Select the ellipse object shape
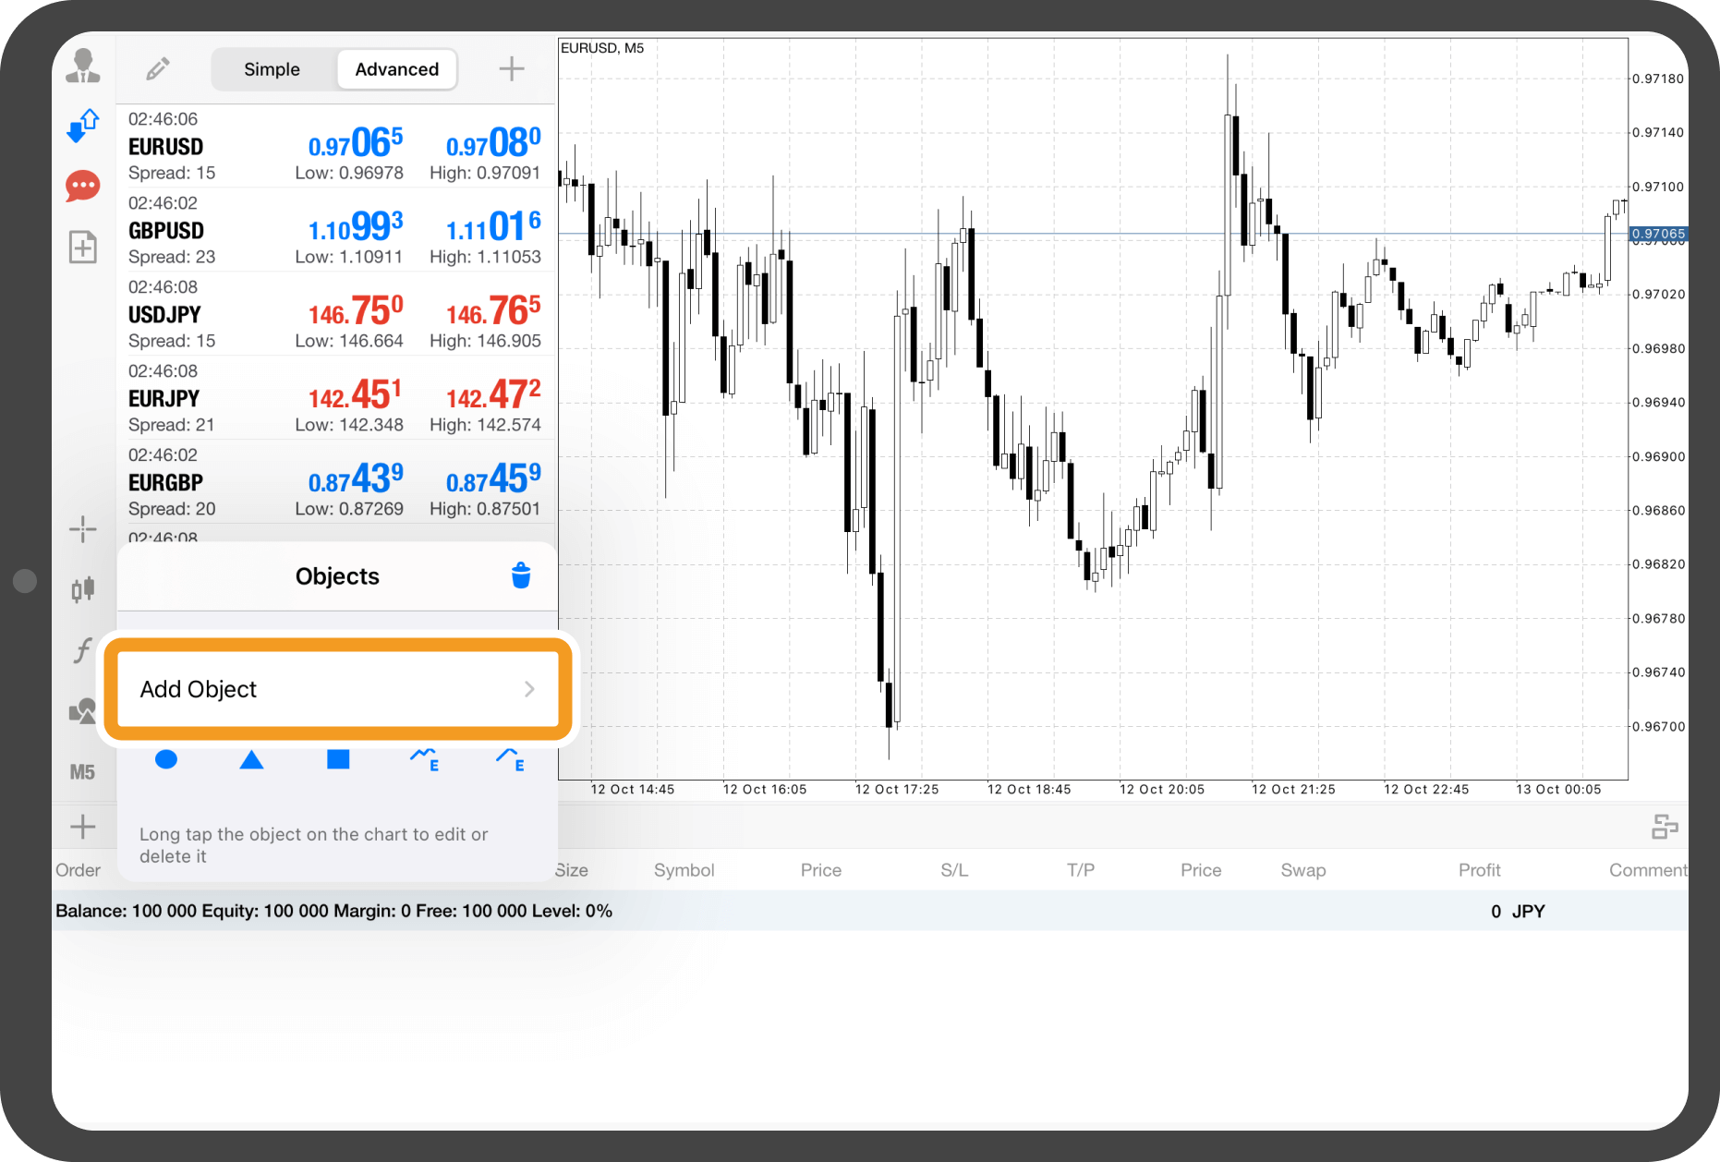This screenshot has width=1720, height=1162. pyautogui.click(x=166, y=759)
